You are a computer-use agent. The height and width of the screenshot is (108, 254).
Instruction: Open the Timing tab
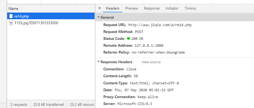[190, 8]
